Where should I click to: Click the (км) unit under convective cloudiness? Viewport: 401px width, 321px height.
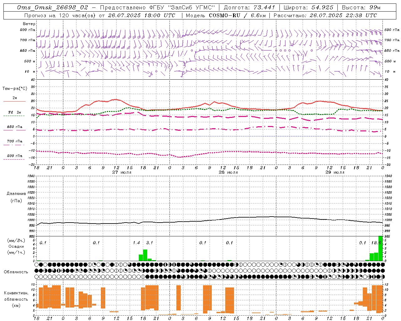[x=16, y=305]
